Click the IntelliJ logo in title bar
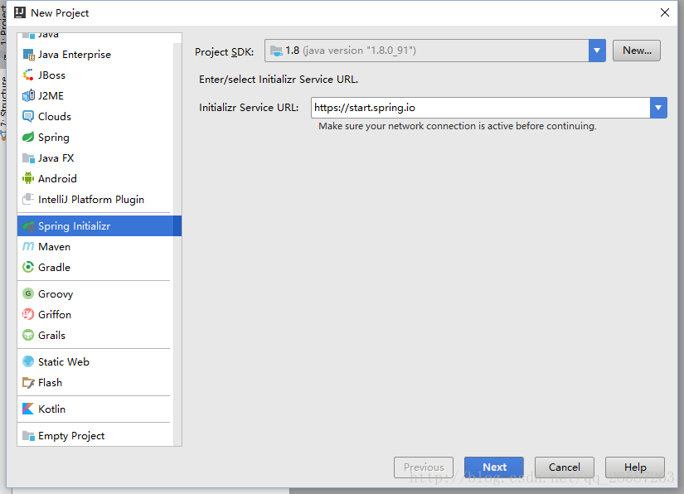This screenshot has height=494, width=684. (x=20, y=12)
